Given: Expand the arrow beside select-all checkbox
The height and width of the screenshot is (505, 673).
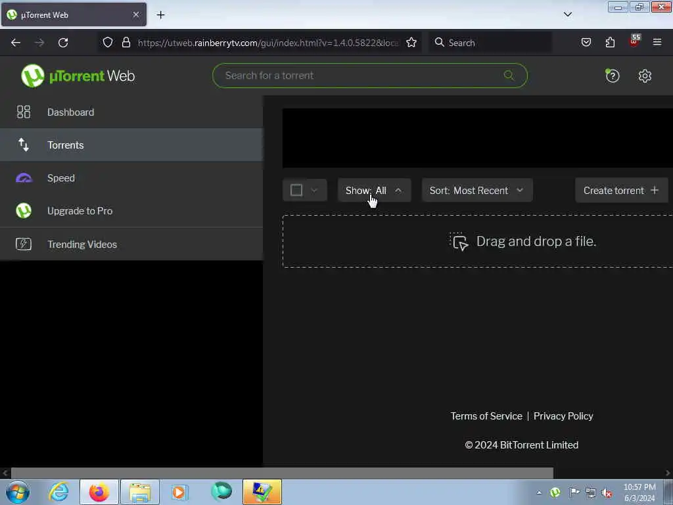Looking at the screenshot, I should [314, 190].
